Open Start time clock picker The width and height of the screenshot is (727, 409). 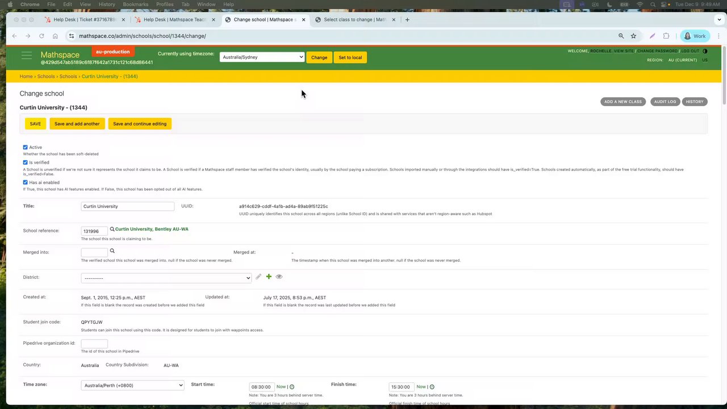pos(292,387)
